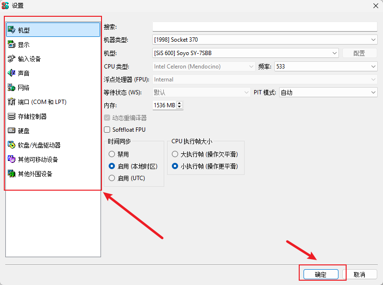Click the 硬盘 hard disk icon
Image resolution: width=383 pixels, height=285 pixels.
[x=11, y=131]
